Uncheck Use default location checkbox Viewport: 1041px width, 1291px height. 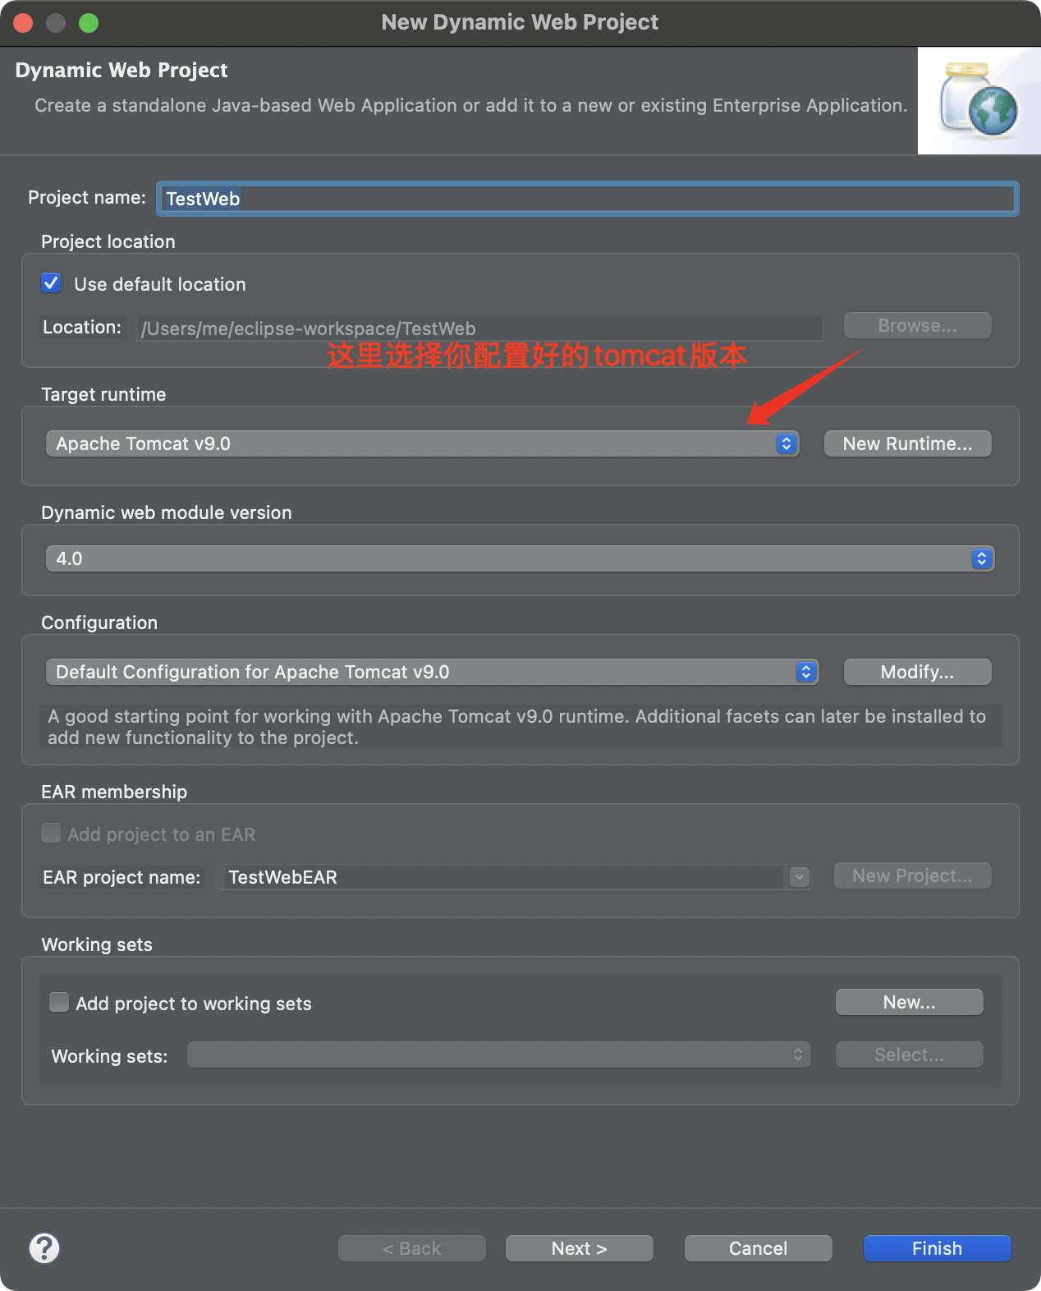click(x=51, y=283)
